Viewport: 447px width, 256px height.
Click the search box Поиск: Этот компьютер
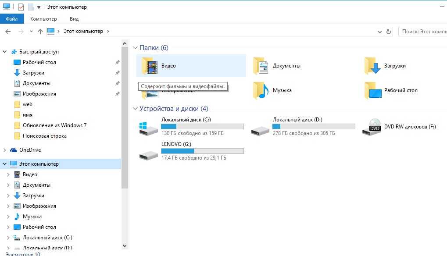(x=423, y=32)
